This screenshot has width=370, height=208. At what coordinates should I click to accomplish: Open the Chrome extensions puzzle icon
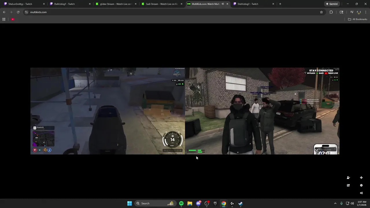pos(331,12)
